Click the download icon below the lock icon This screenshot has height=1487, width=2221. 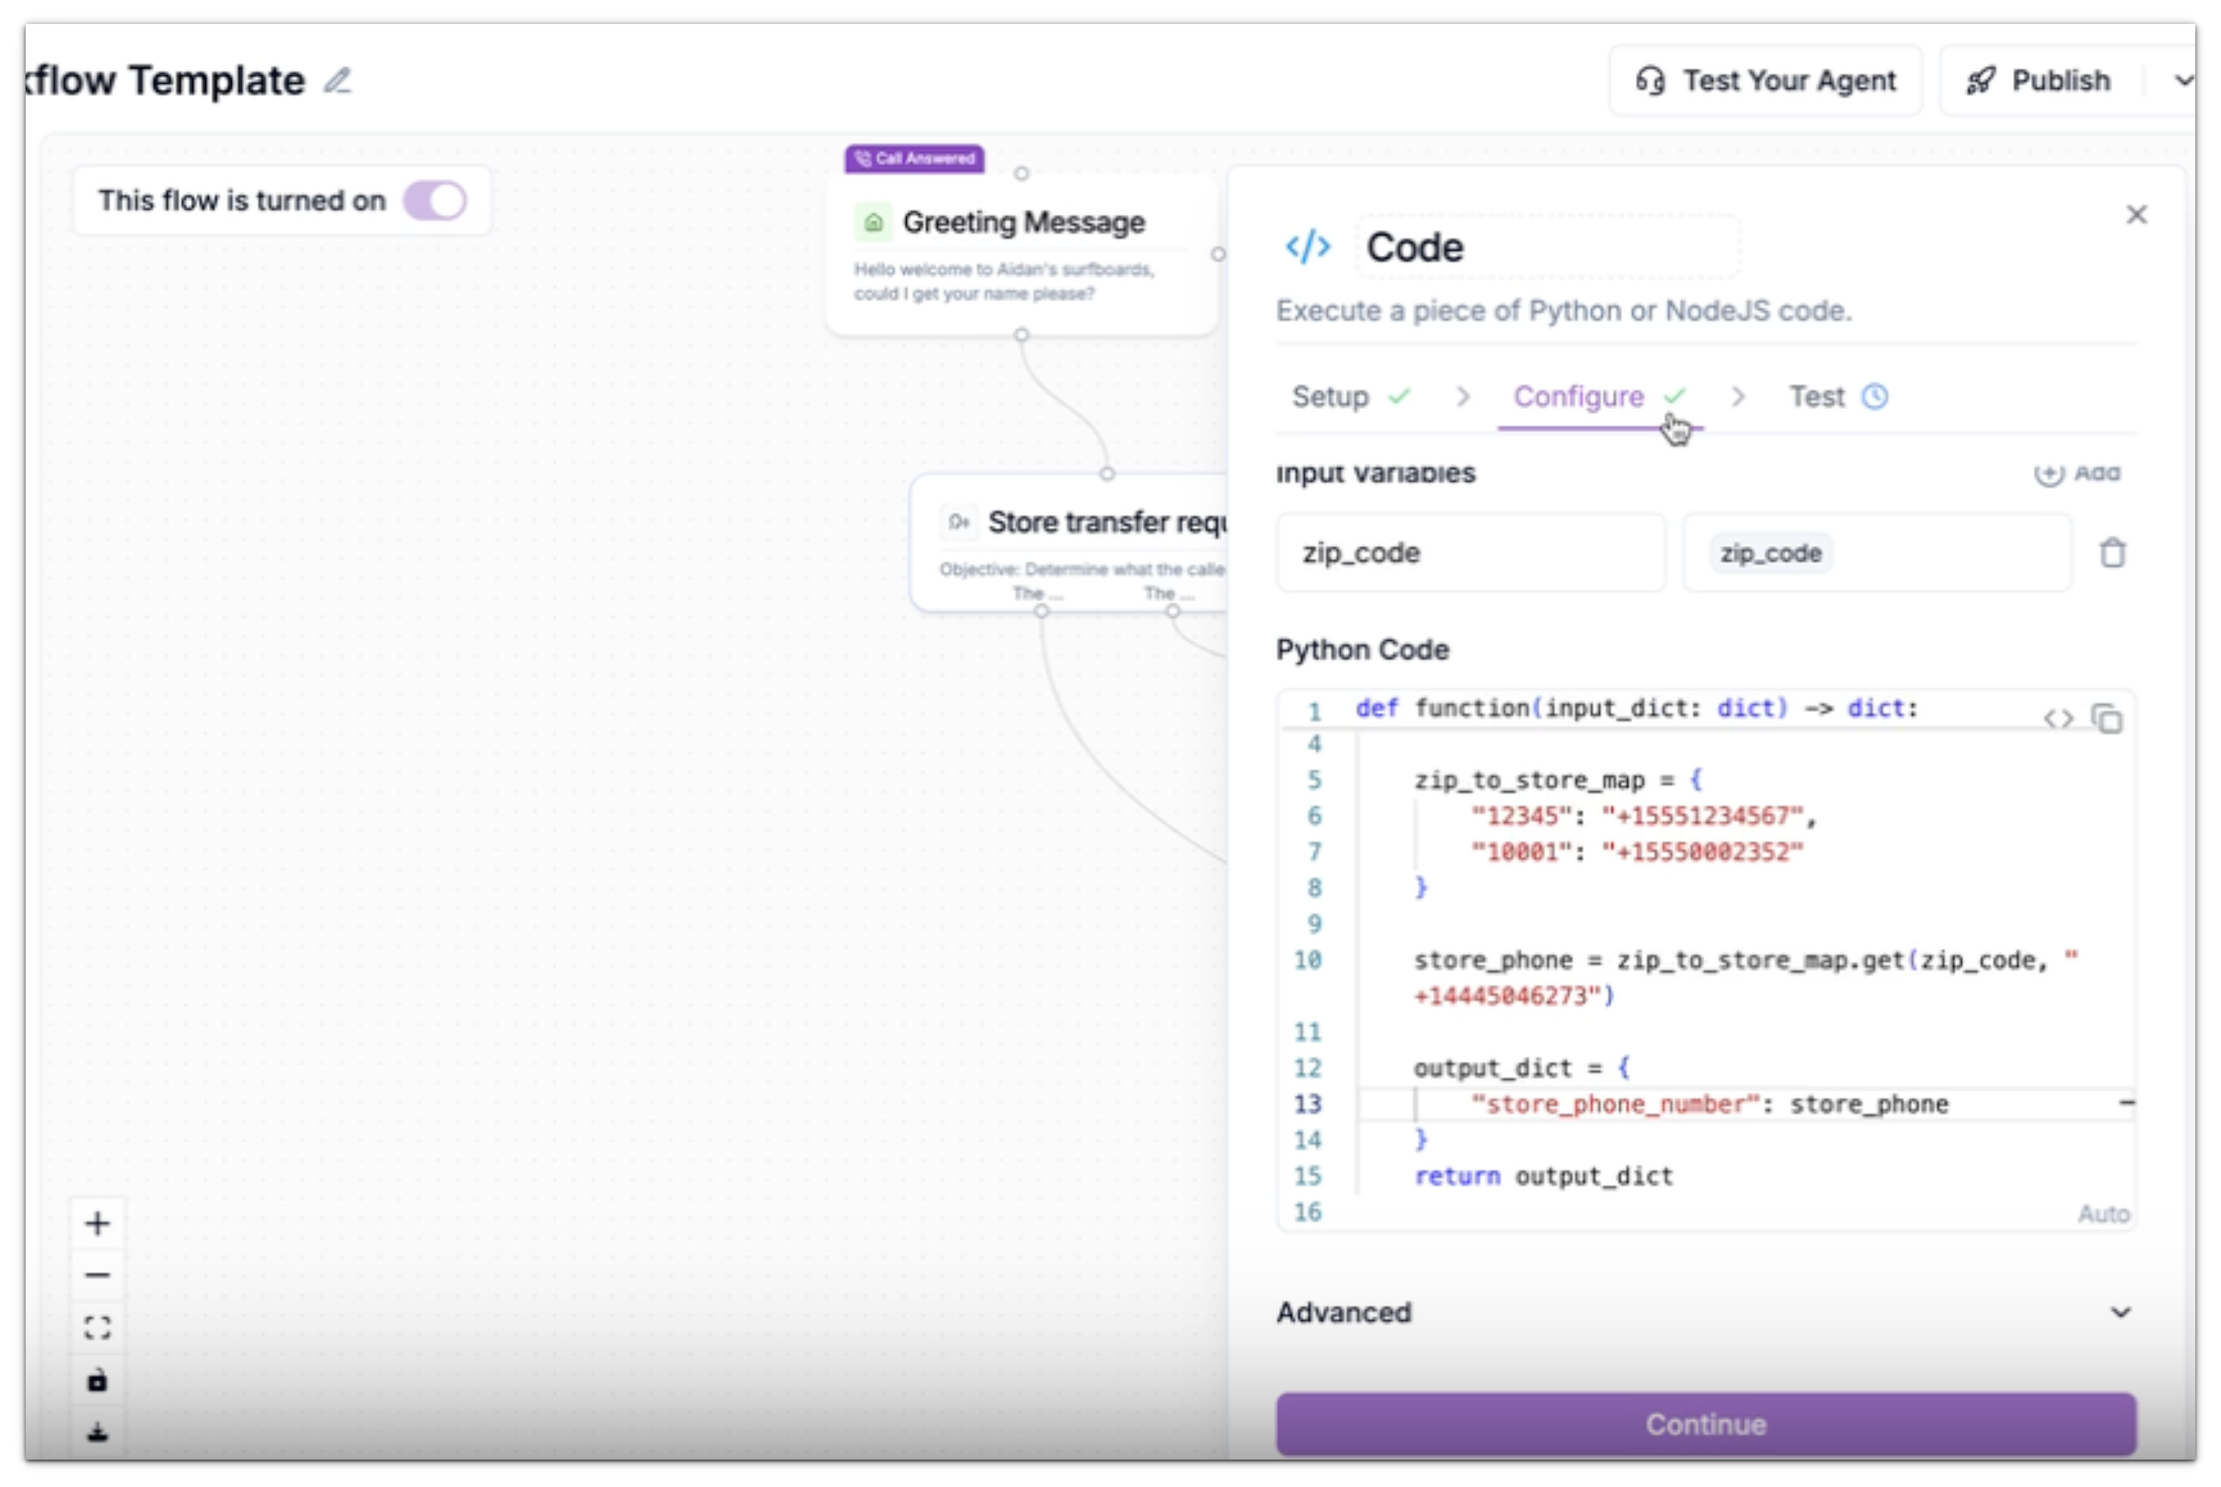[x=97, y=1432]
